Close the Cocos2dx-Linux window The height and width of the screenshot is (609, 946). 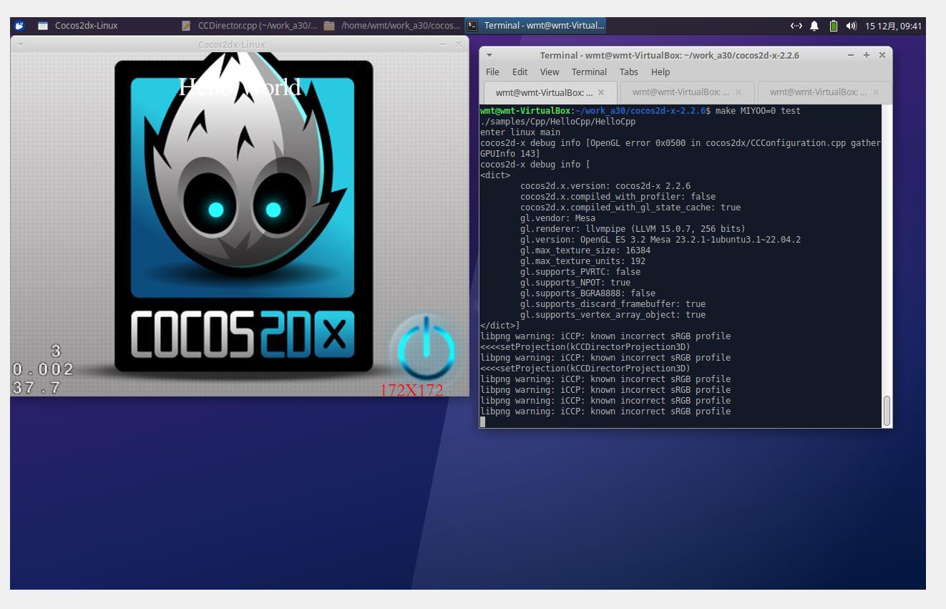pos(459,44)
